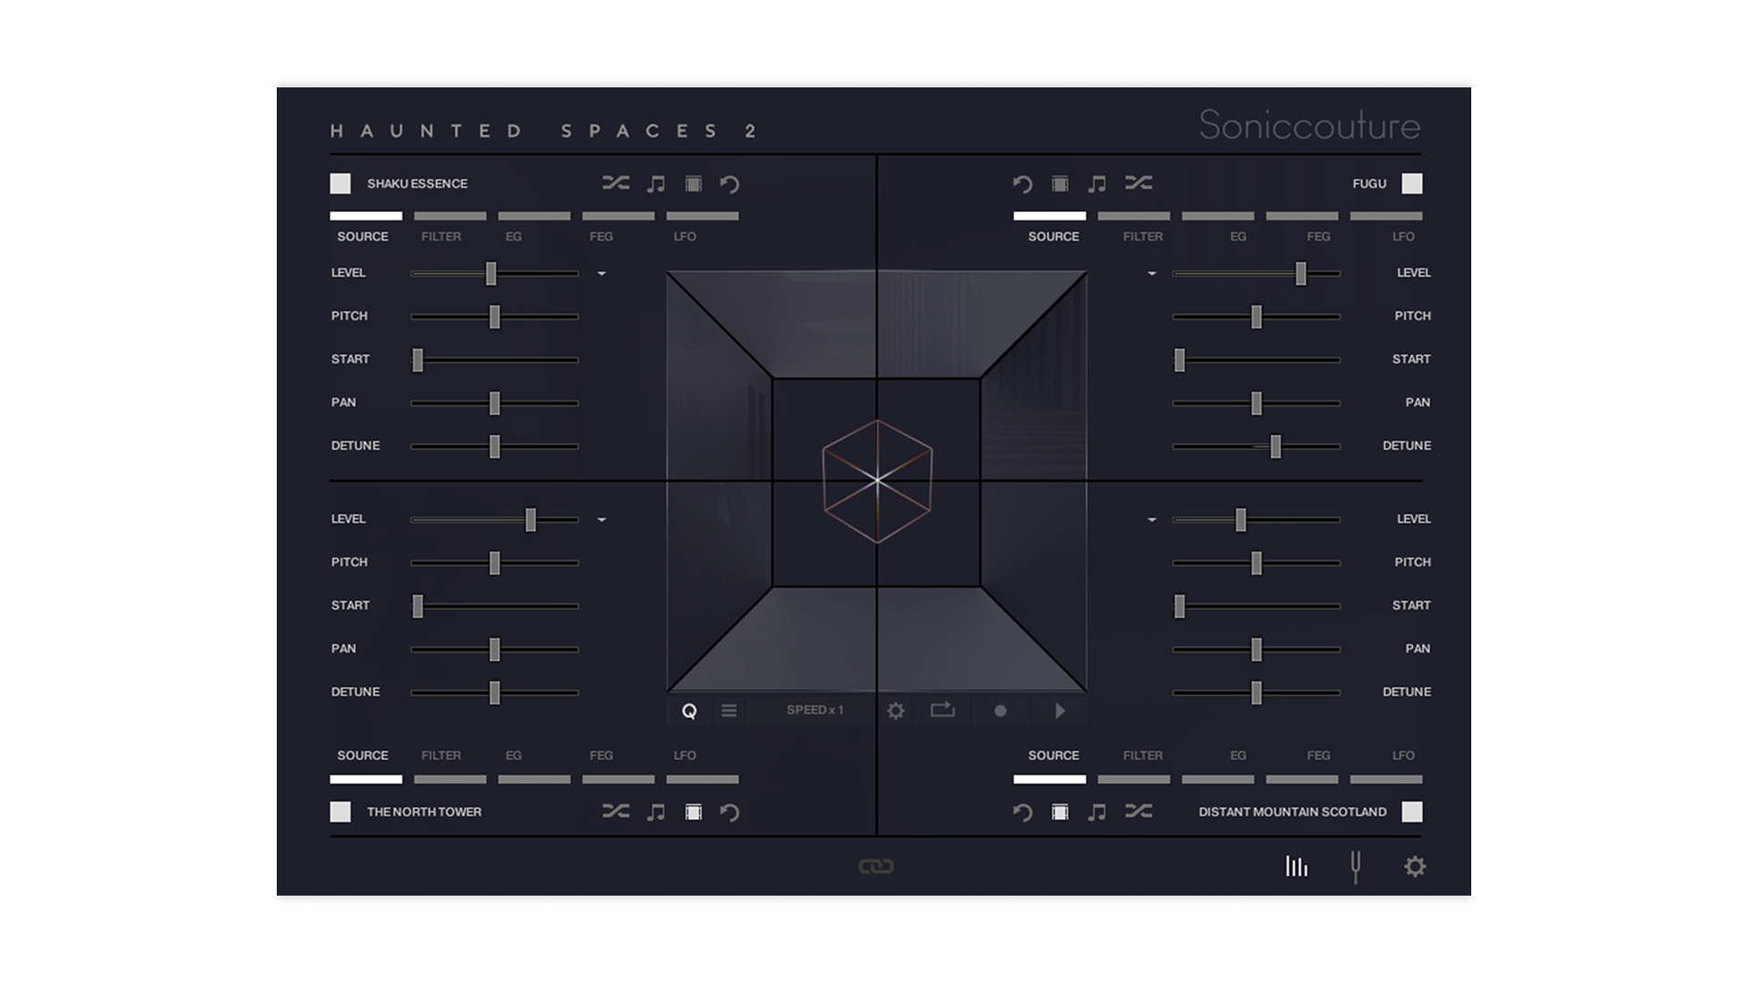This screenshot has height=983, width=1748.
Task: Click film frame icon for The North Tower
Action: [x=694, y=812]
